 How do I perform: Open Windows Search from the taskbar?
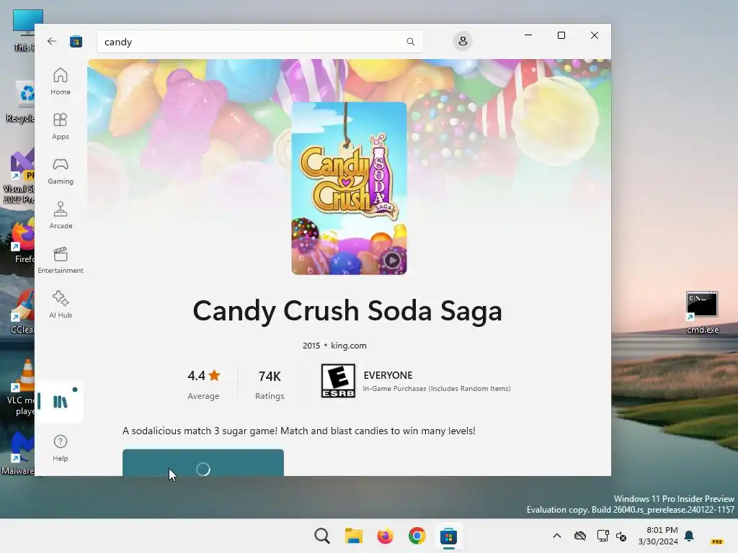pyautogui.click(x=322, y=536)
